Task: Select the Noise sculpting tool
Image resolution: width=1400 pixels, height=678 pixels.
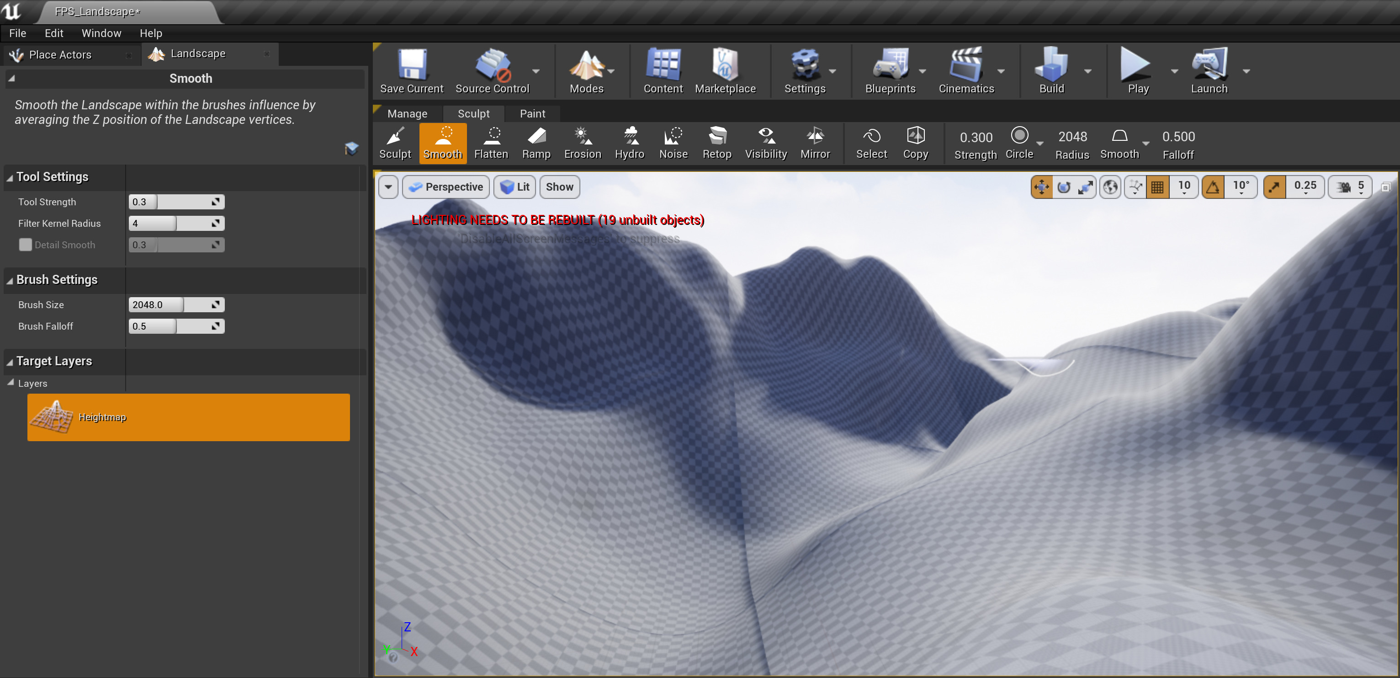Action: 673,143
